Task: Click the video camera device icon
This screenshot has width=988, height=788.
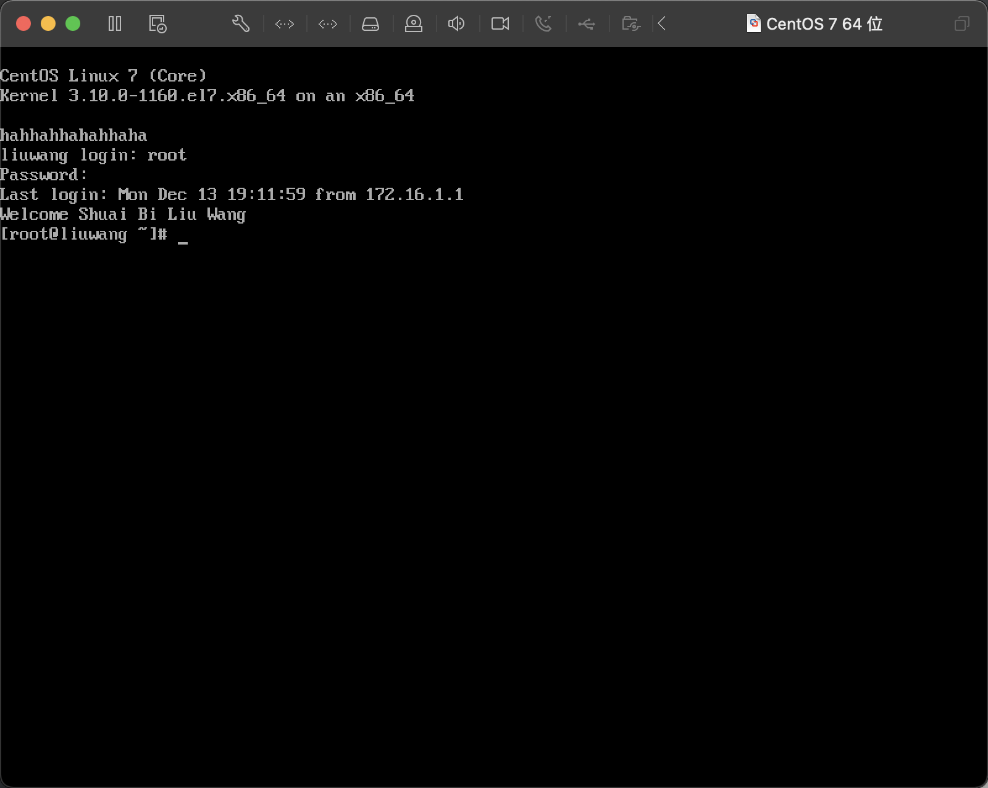Action: point(500,24)
